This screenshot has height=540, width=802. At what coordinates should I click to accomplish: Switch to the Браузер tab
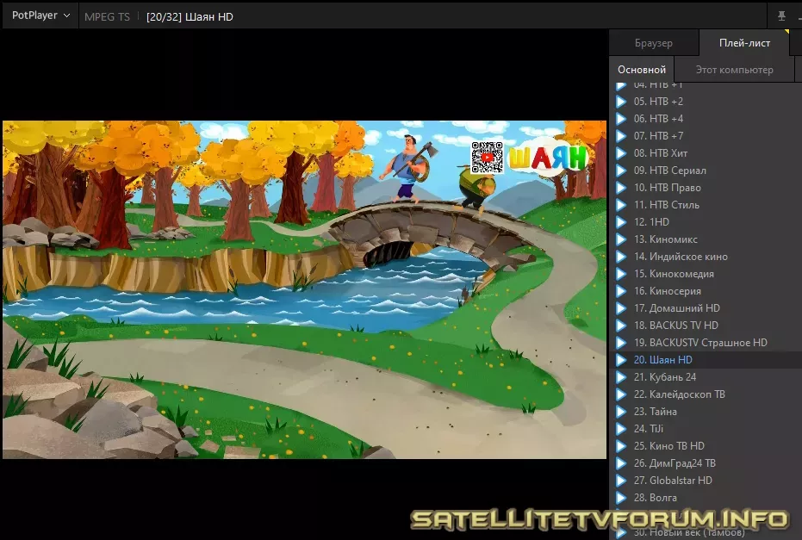[x=653, y=43]
